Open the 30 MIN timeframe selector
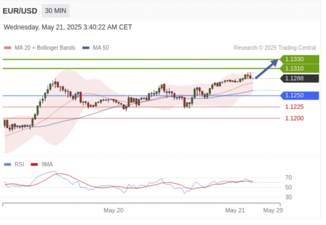The height and width of the screenshot is (225, 326). 55,11
